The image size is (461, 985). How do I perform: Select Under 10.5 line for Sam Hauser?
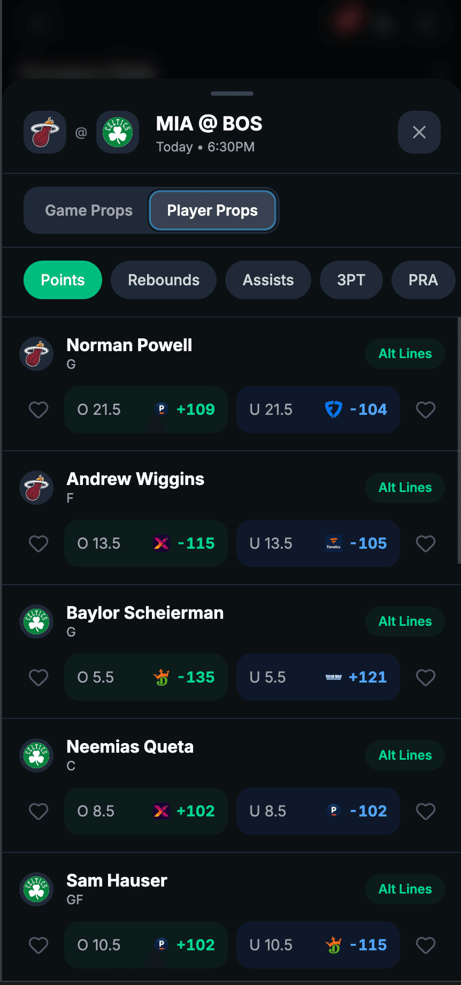(x=318, y=945)
